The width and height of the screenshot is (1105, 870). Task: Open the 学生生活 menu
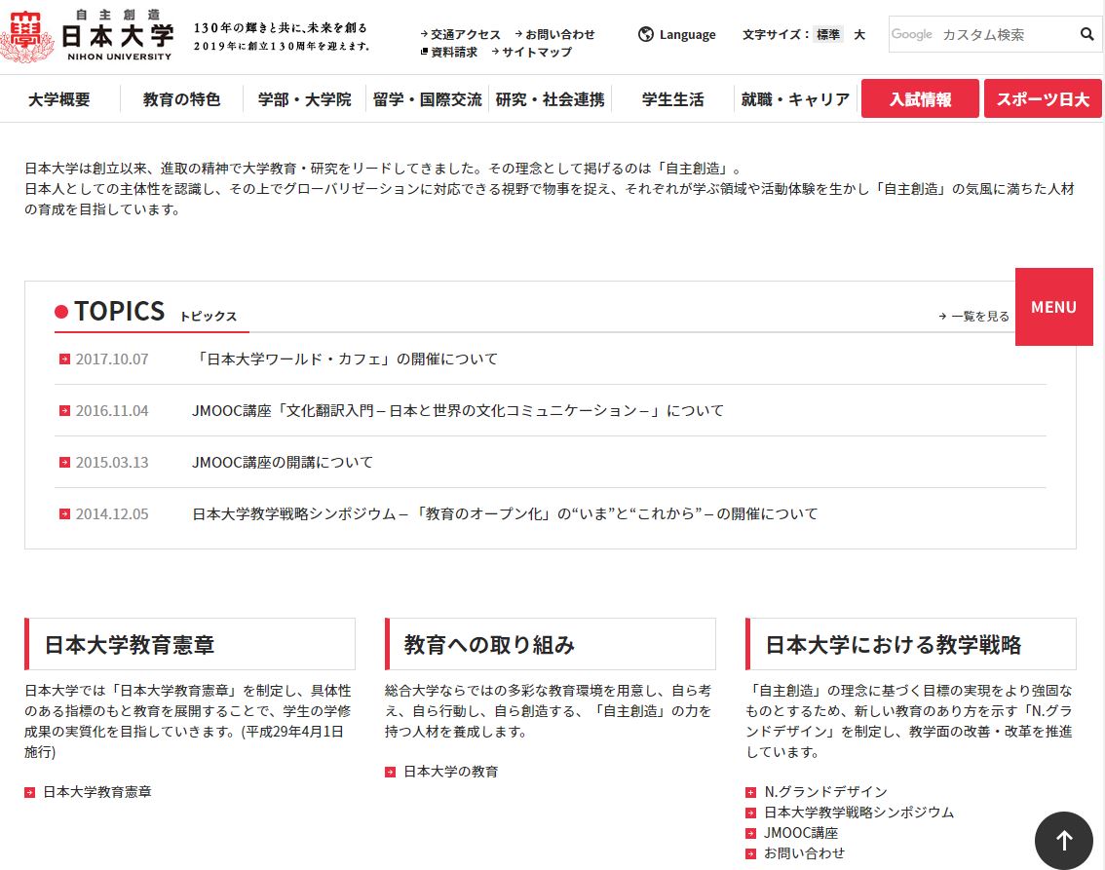672,99
